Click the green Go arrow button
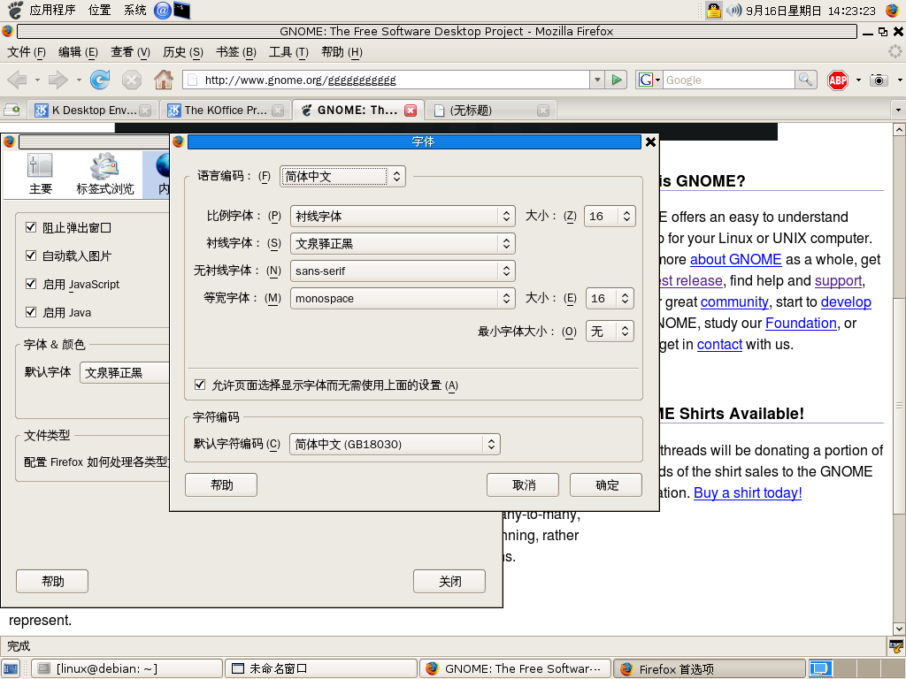Viewport: 906px width, 679px height. click(617, 80)
